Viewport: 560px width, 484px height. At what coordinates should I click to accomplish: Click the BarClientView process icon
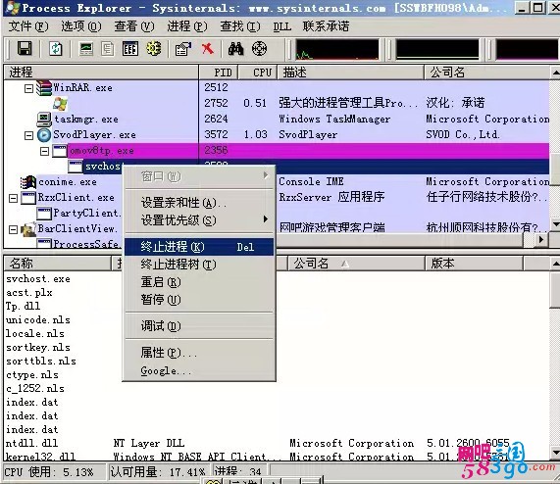pyautogui.click(x=28, y=229)
